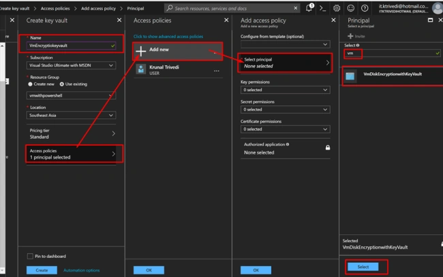The width and height of the screenshot is (443, 277).
Task: Open portal settings gear icon
Action: (337, 8)
